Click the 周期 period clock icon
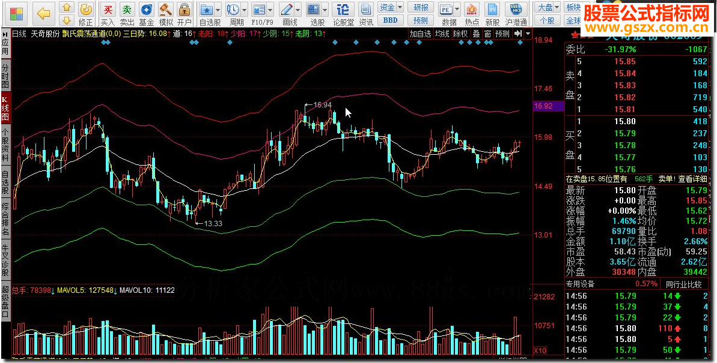This screenshot has width=717, height=363. pyautogui.click(x=234, y=9)
